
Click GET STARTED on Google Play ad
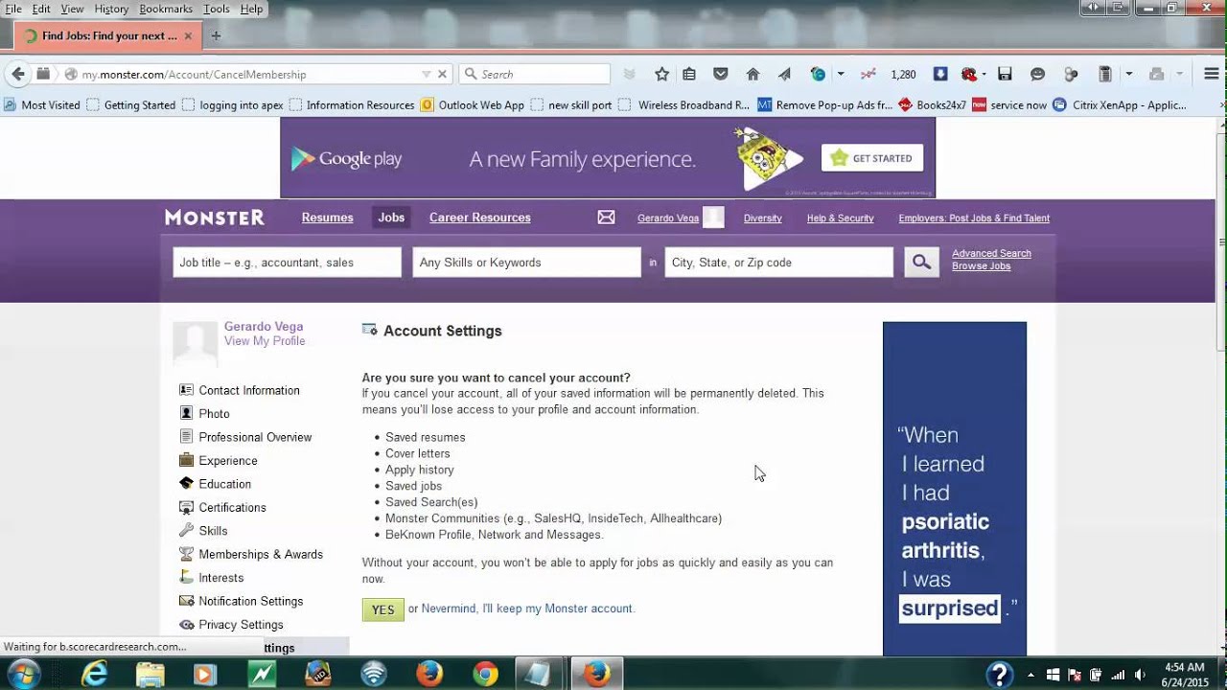pos(872,158)
